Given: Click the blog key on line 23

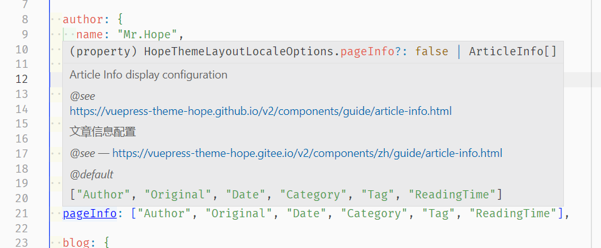Looking at the screenshot, I should tap(76, 242).
